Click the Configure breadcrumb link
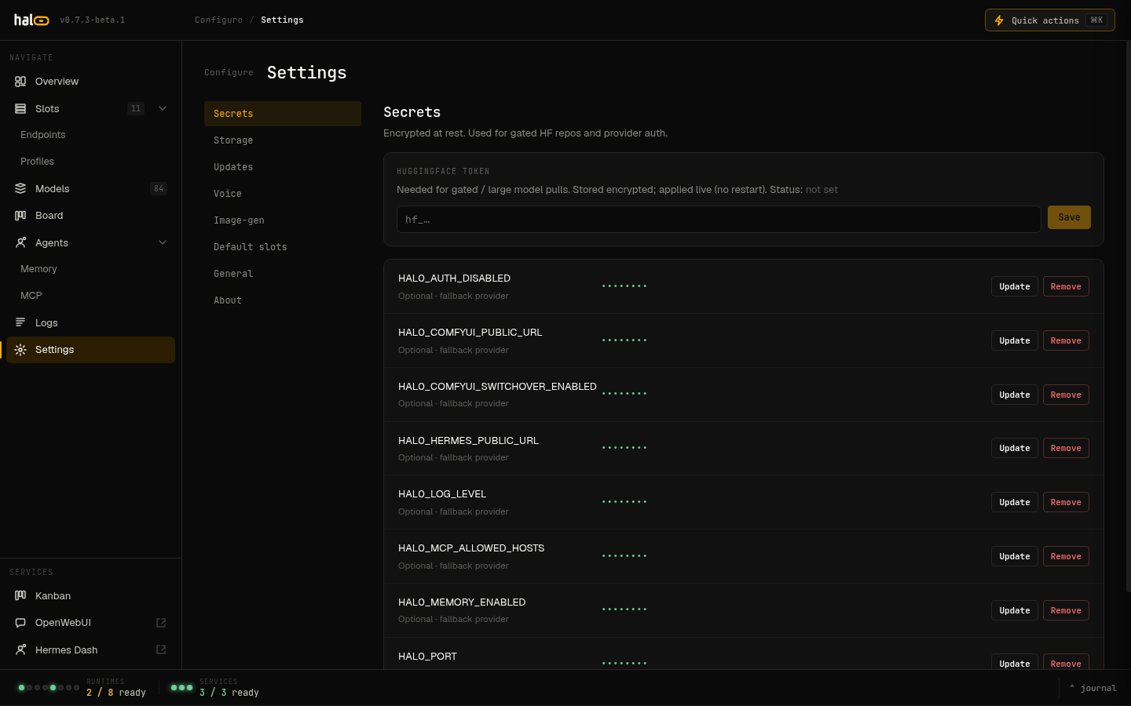This screenshot has height=706, width=1131. point(218,20)
